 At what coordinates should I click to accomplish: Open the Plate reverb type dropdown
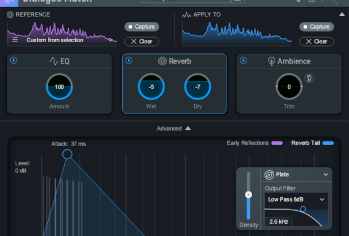point(325,175)
